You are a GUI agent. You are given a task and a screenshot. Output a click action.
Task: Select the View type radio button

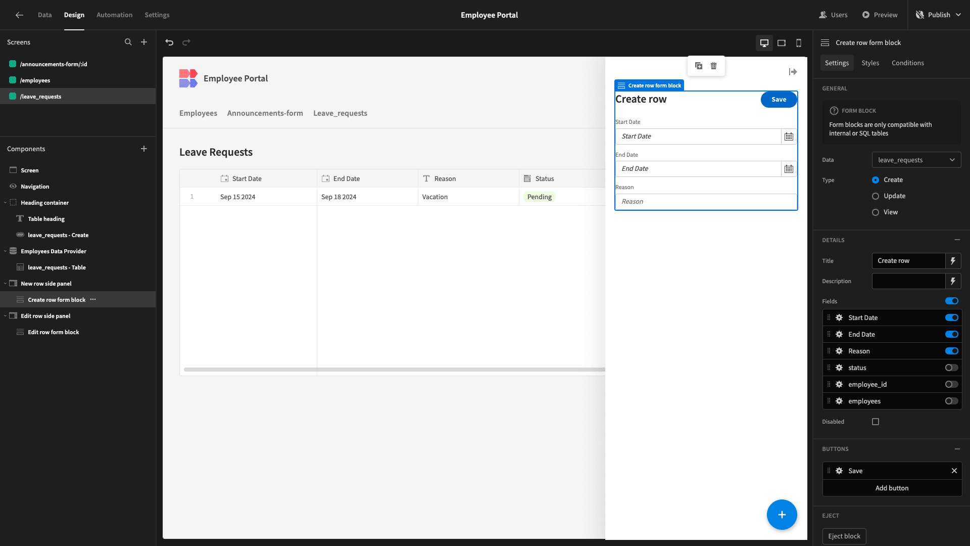click(876, 212)
